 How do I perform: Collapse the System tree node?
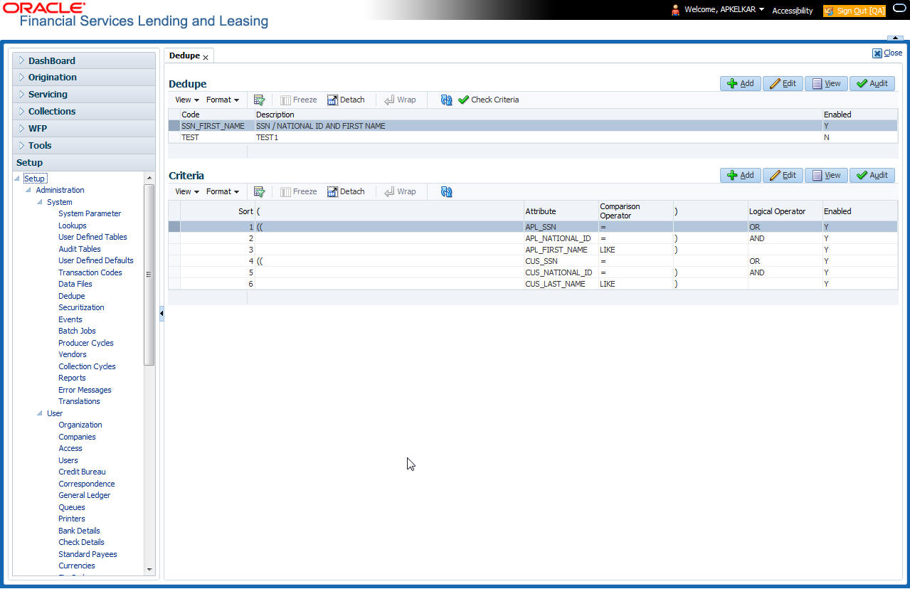40,203
